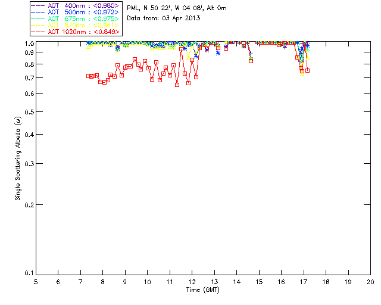The image size is (381, 305).
Task: Click the y-axis tick label 0.8
Action: pos(29,64)
